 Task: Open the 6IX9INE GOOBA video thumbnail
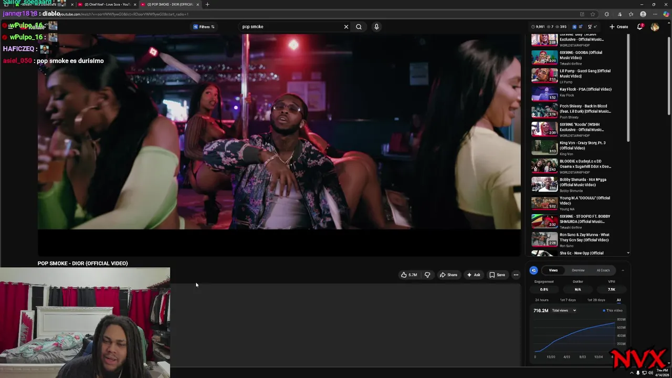[x=544, y=57]
